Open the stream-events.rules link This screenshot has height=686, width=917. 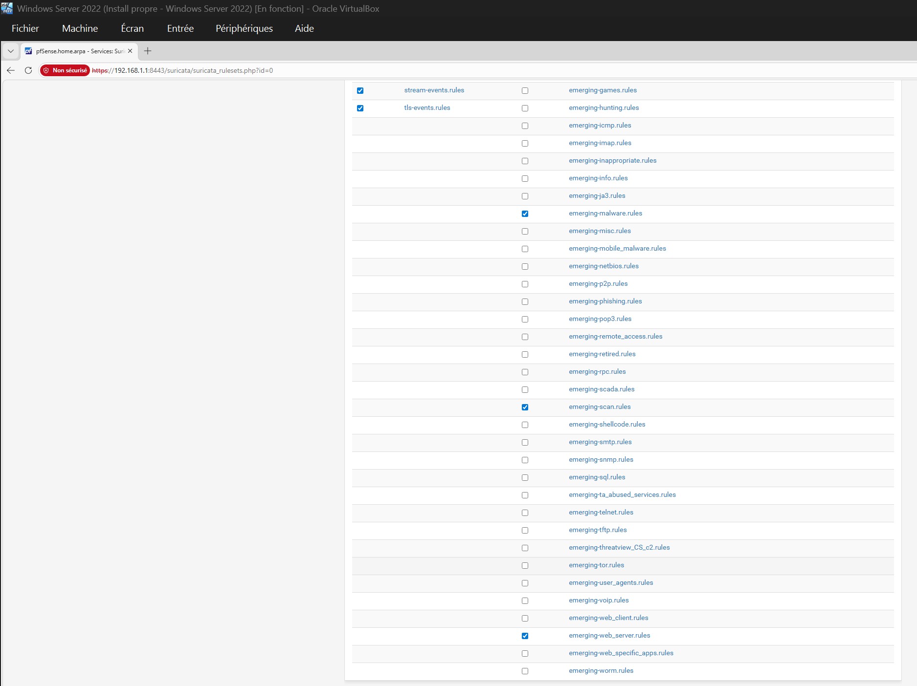tap(434, 90)
